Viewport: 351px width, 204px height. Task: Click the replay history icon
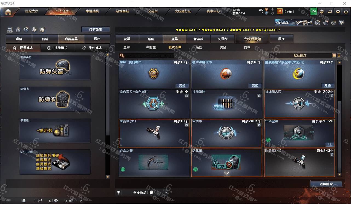click(x=26, y=29)
